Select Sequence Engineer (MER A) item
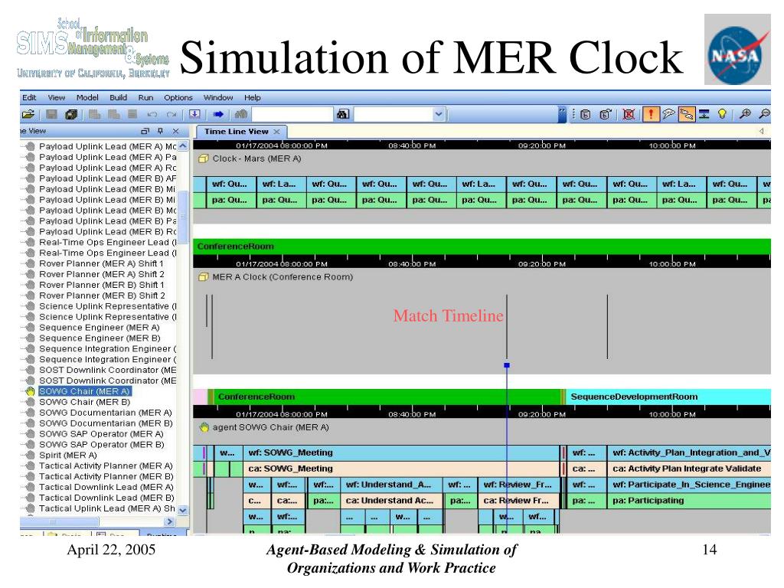 [x=99, y=328]
